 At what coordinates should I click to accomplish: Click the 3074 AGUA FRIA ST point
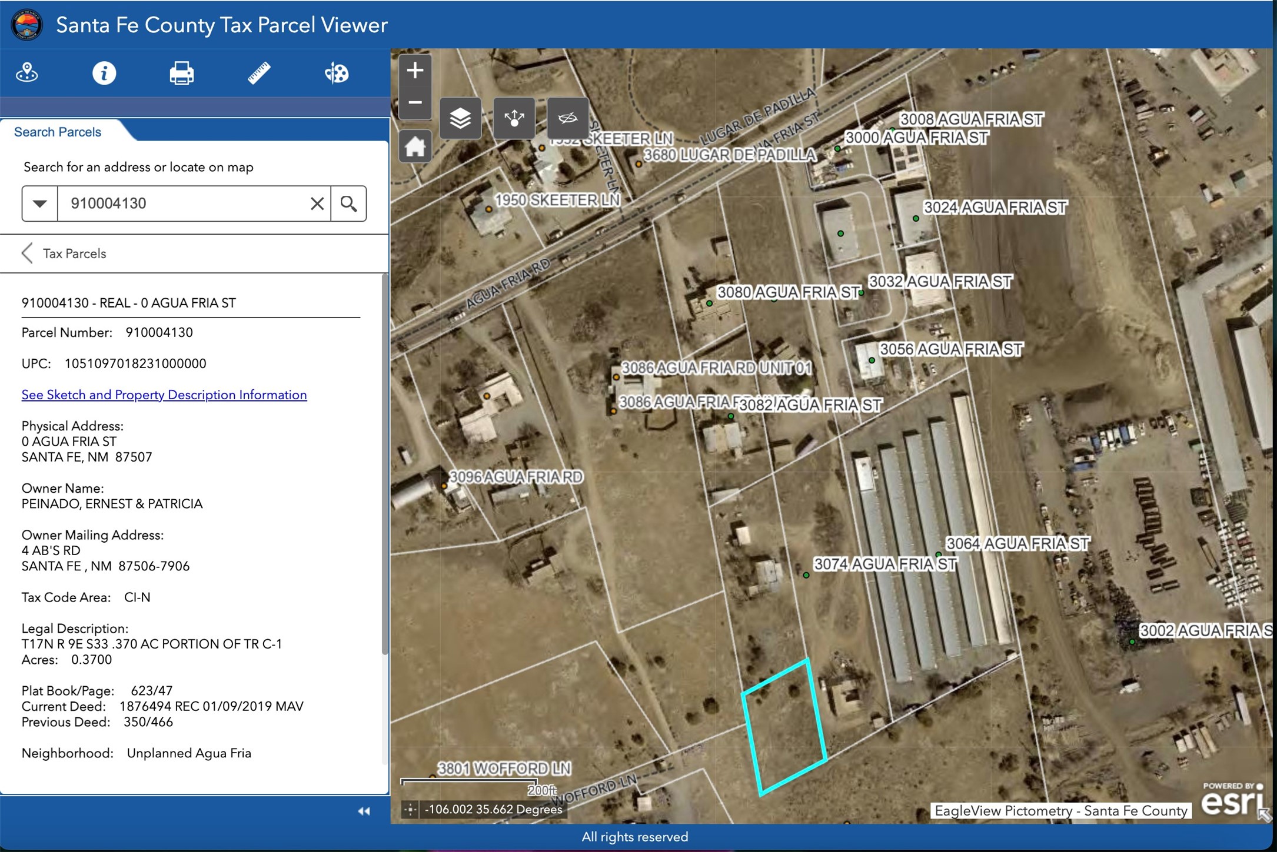click(806, 575)
